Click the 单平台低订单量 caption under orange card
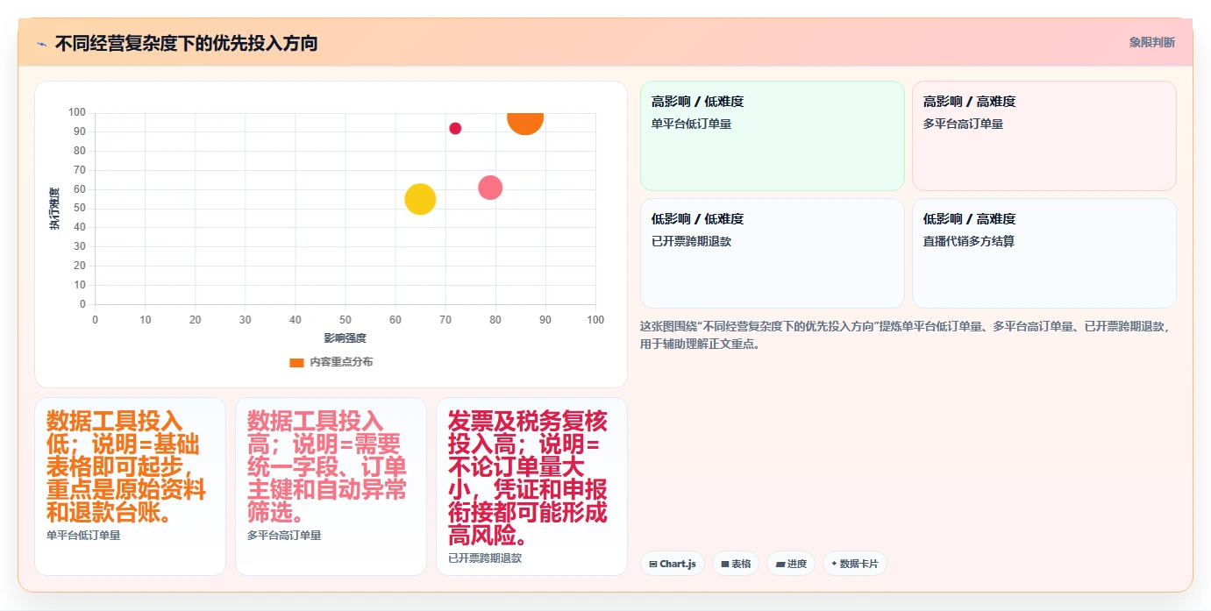Screen dimensions: 1211x611 pyautogui.click(x=83, y=535)
